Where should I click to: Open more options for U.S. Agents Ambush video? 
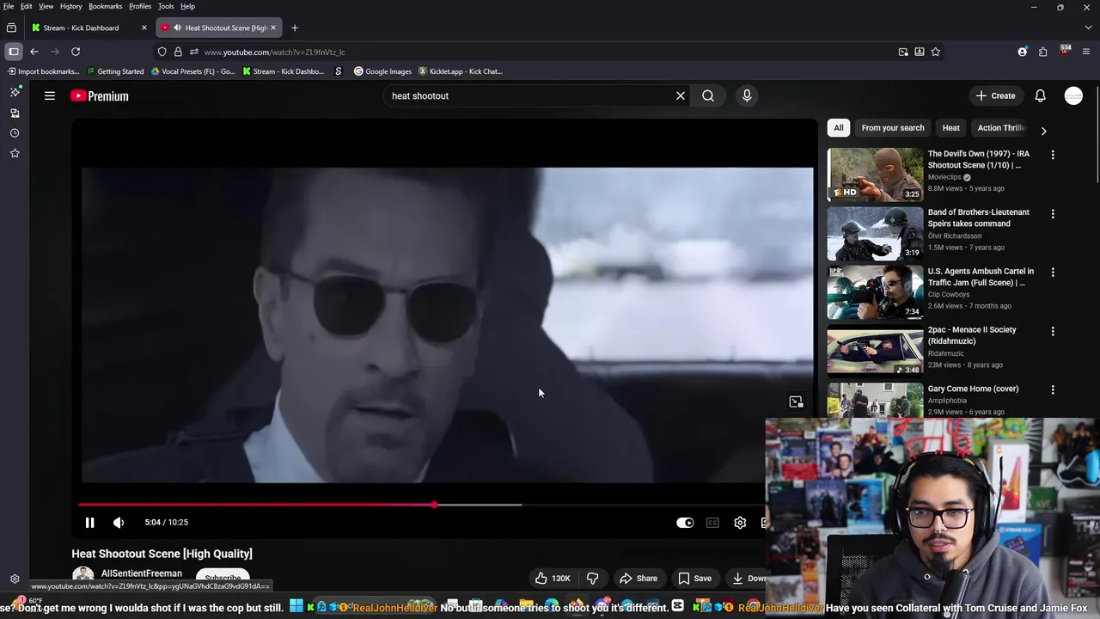[1053, 272]
